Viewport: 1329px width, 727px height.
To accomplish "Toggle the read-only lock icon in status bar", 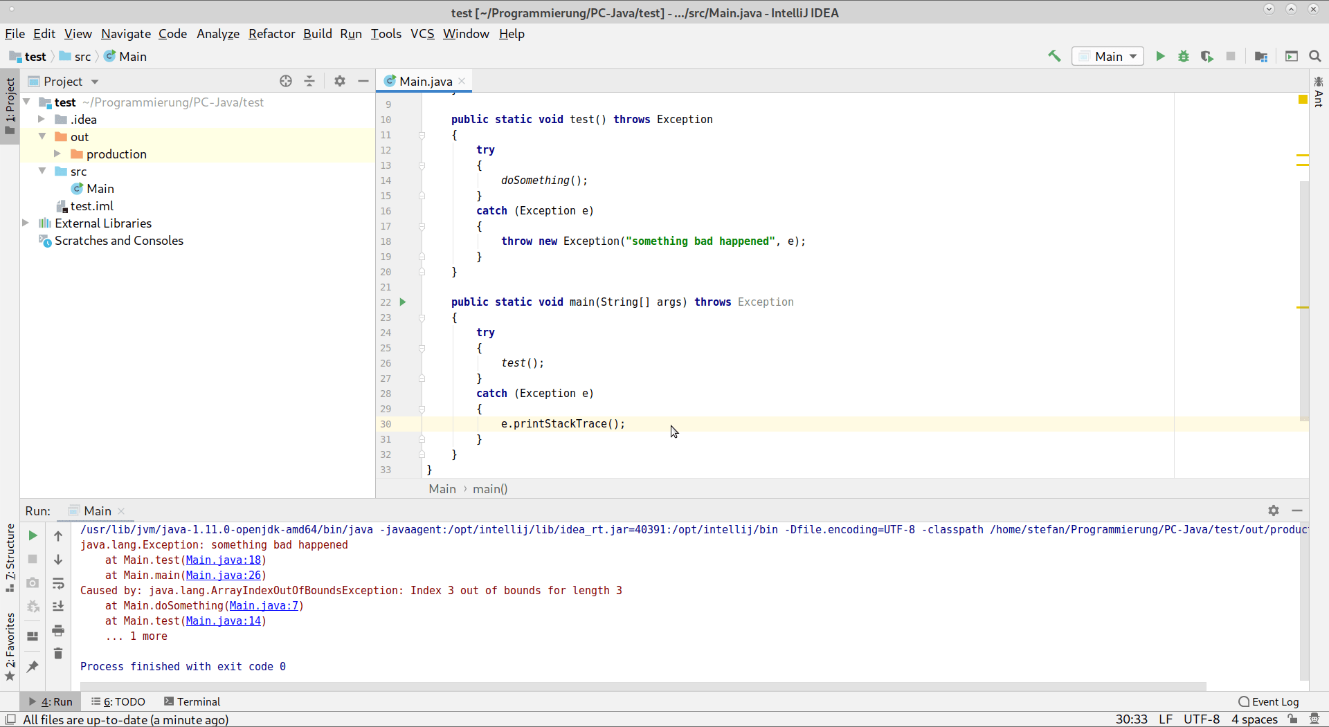I will (x=1292, y=719).
